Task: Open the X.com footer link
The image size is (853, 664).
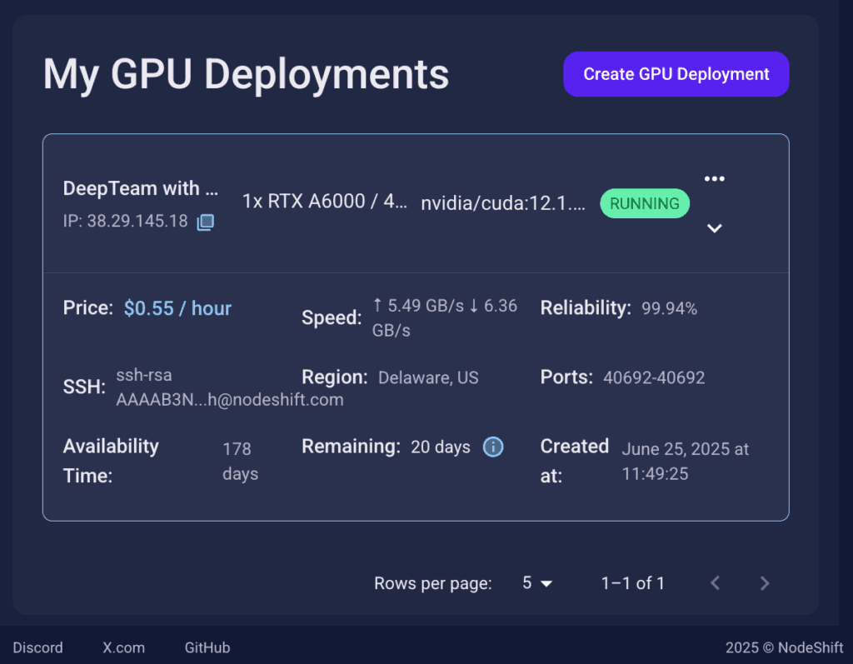Action: click(x=123, y=647)
